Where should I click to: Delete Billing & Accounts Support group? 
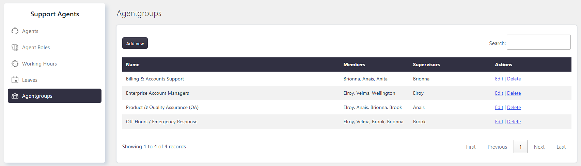514,79
